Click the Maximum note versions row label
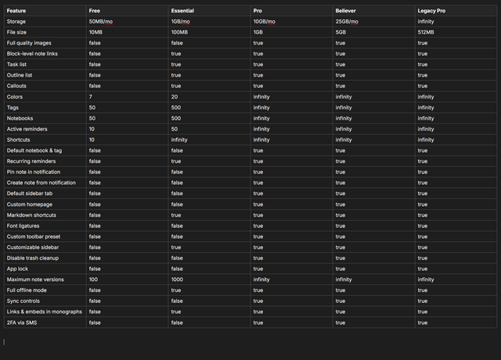 coord(35,279)
